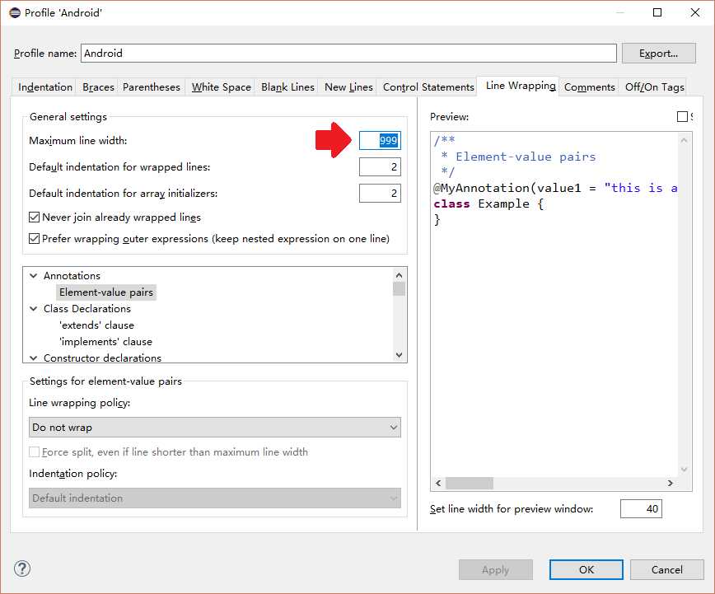
Task: Toggle Prefer wrapping outer expressions checkbox
Action: coord(35,239)
